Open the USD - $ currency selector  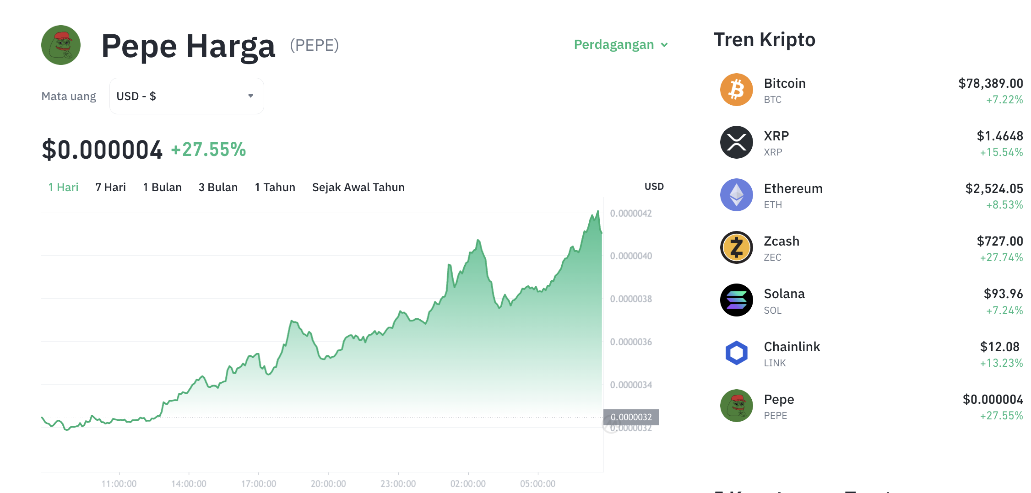(186, 96)
